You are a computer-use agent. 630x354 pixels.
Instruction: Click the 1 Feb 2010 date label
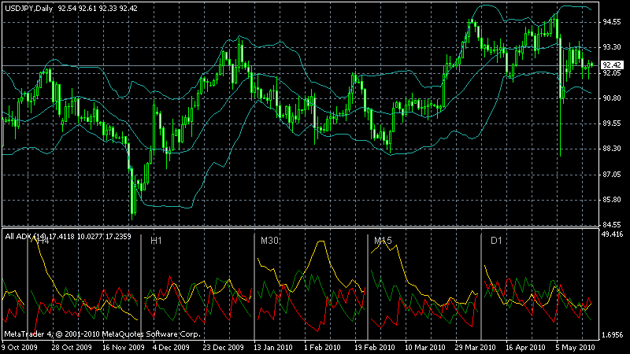322,347
